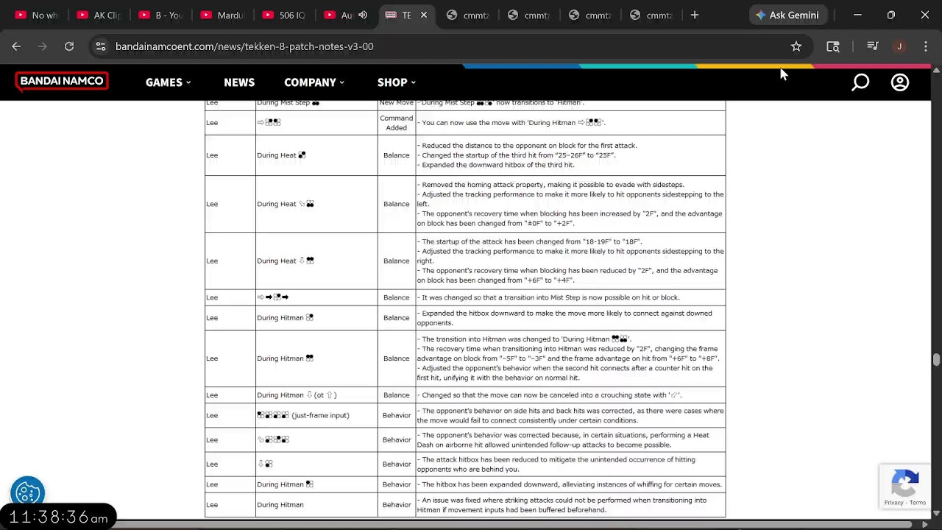Open the cookie settings badge
The width and height of the screenshot is (942, 530).
(28, 492)
